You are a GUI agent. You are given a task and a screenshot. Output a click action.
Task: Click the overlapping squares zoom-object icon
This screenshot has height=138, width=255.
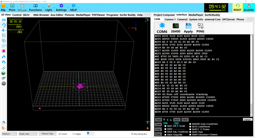pos(4,40)
